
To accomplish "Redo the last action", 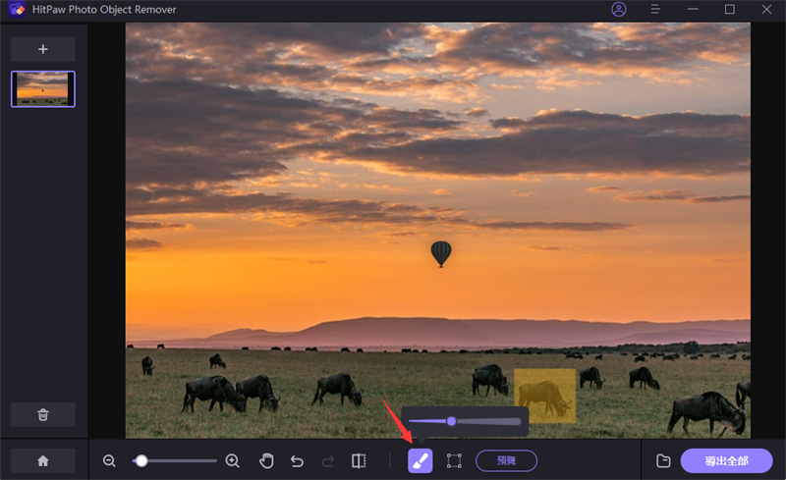I will point(328,461).
